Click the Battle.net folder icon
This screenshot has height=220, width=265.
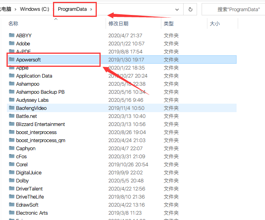tap(12, 116)
